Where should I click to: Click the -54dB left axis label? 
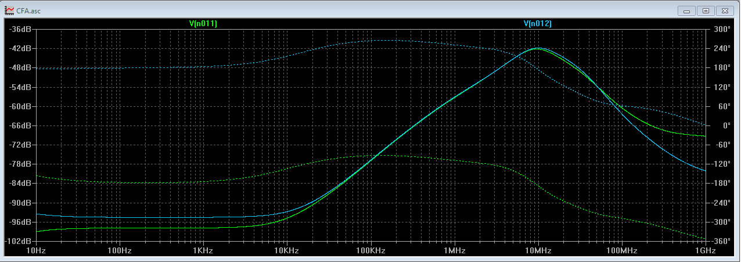coord(21,87)
